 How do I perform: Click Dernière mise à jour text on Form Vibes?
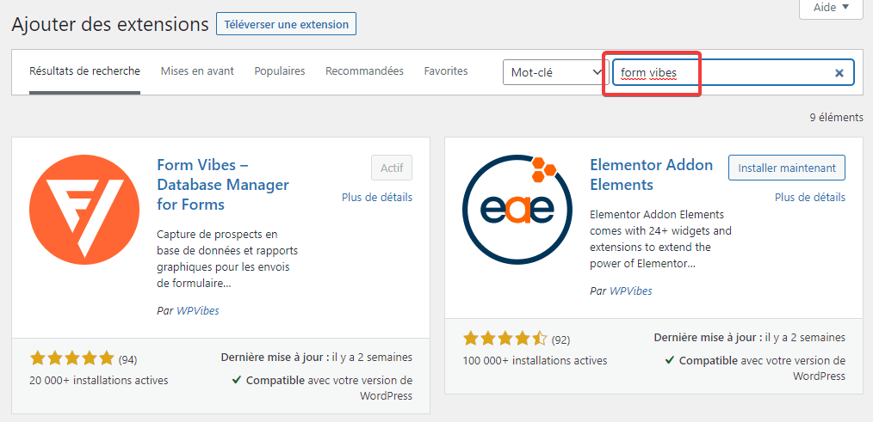click(x=317, y=358)
